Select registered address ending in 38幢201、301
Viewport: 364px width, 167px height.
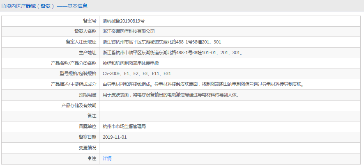pyautogui.click(x=162, y=42)
